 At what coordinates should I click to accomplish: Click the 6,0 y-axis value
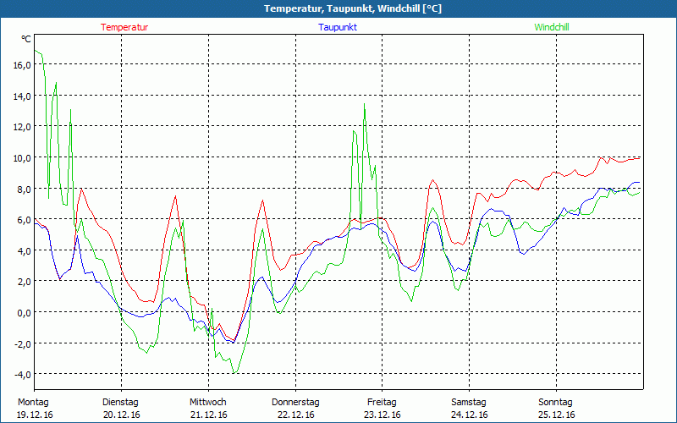pos(25,220)
